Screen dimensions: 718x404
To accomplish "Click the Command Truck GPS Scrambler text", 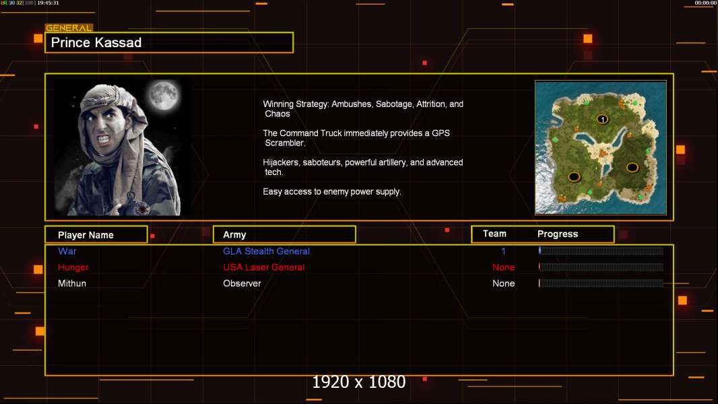I will click(x=356, y=138).
